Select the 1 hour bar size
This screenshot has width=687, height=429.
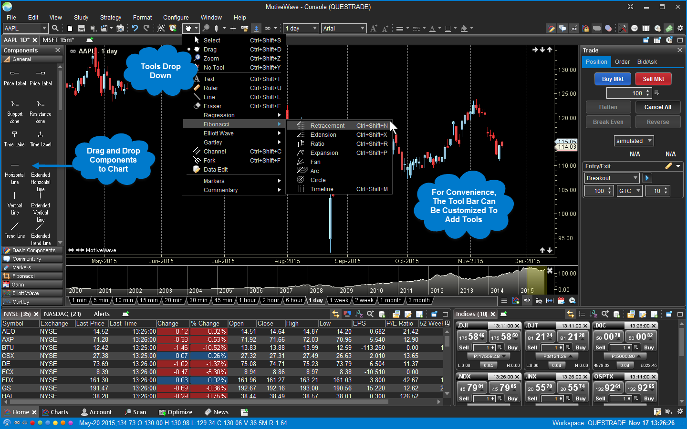248,300
